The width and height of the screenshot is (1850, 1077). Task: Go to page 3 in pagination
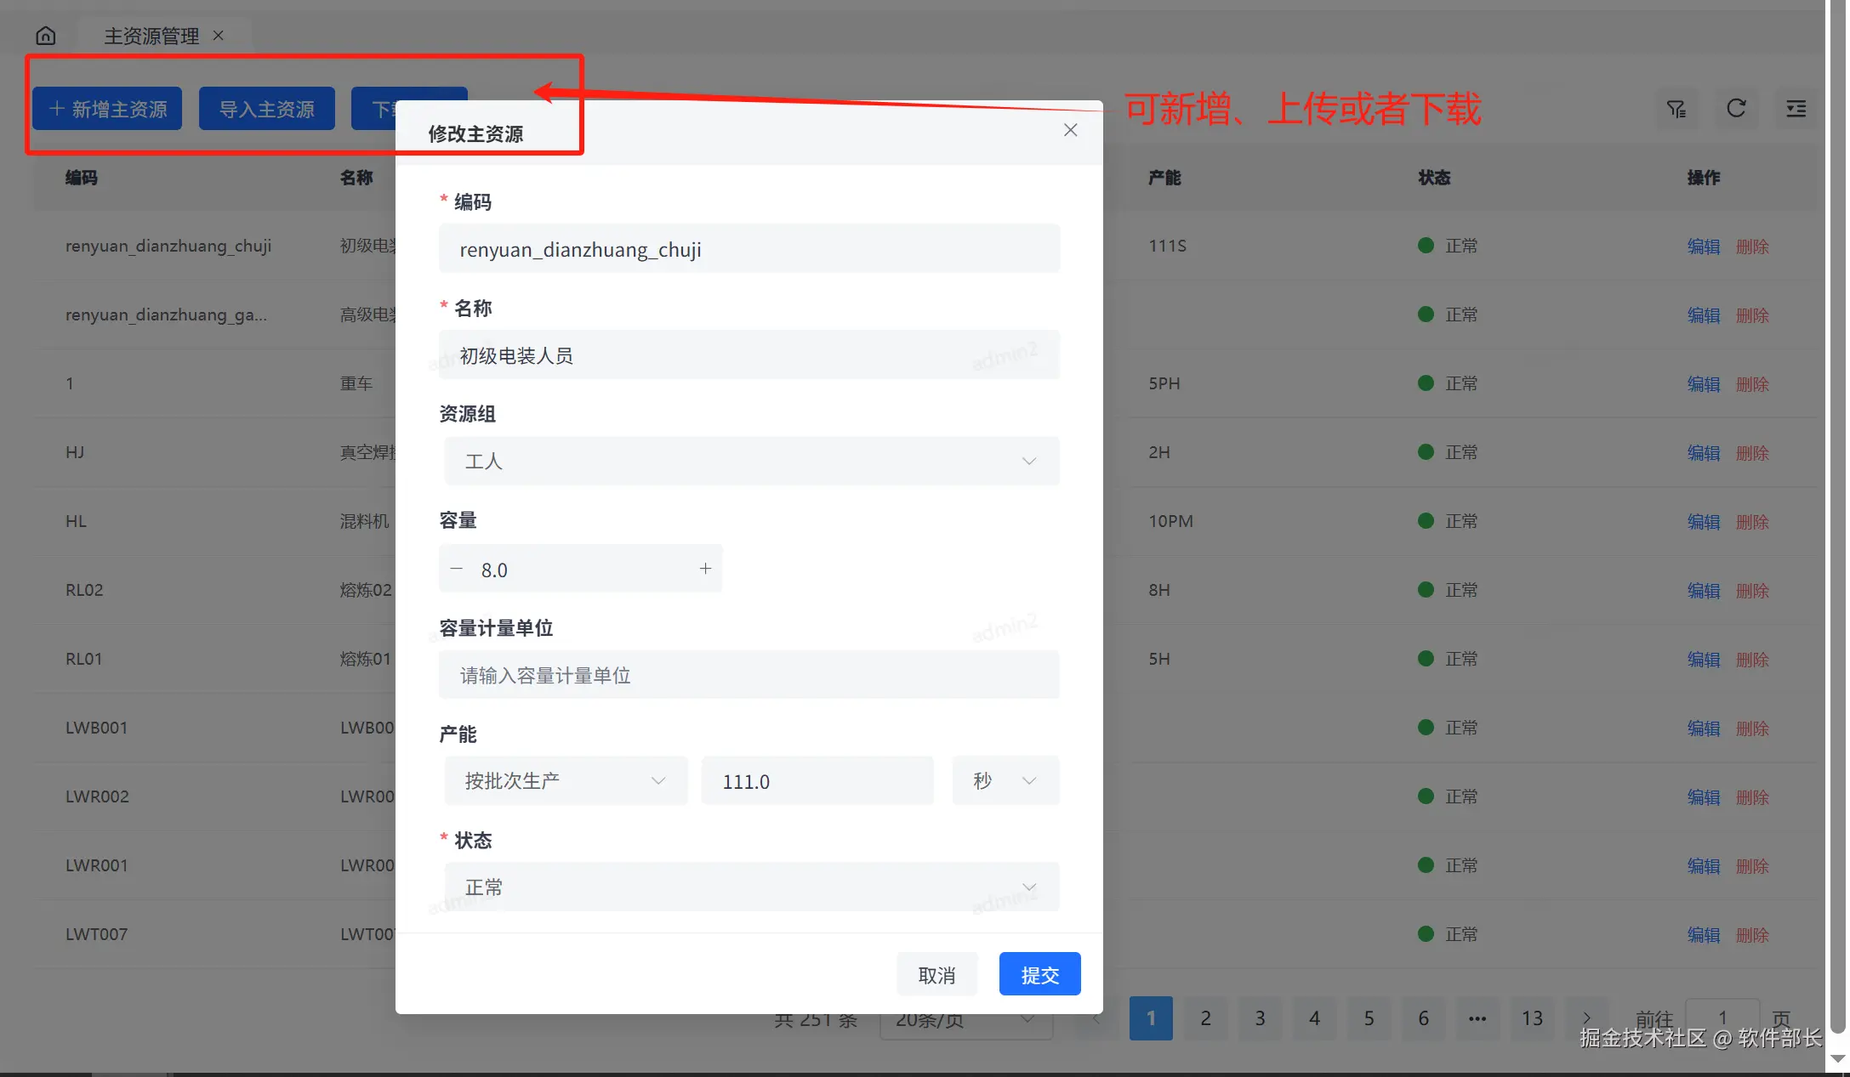(x=1260, y=1017)
